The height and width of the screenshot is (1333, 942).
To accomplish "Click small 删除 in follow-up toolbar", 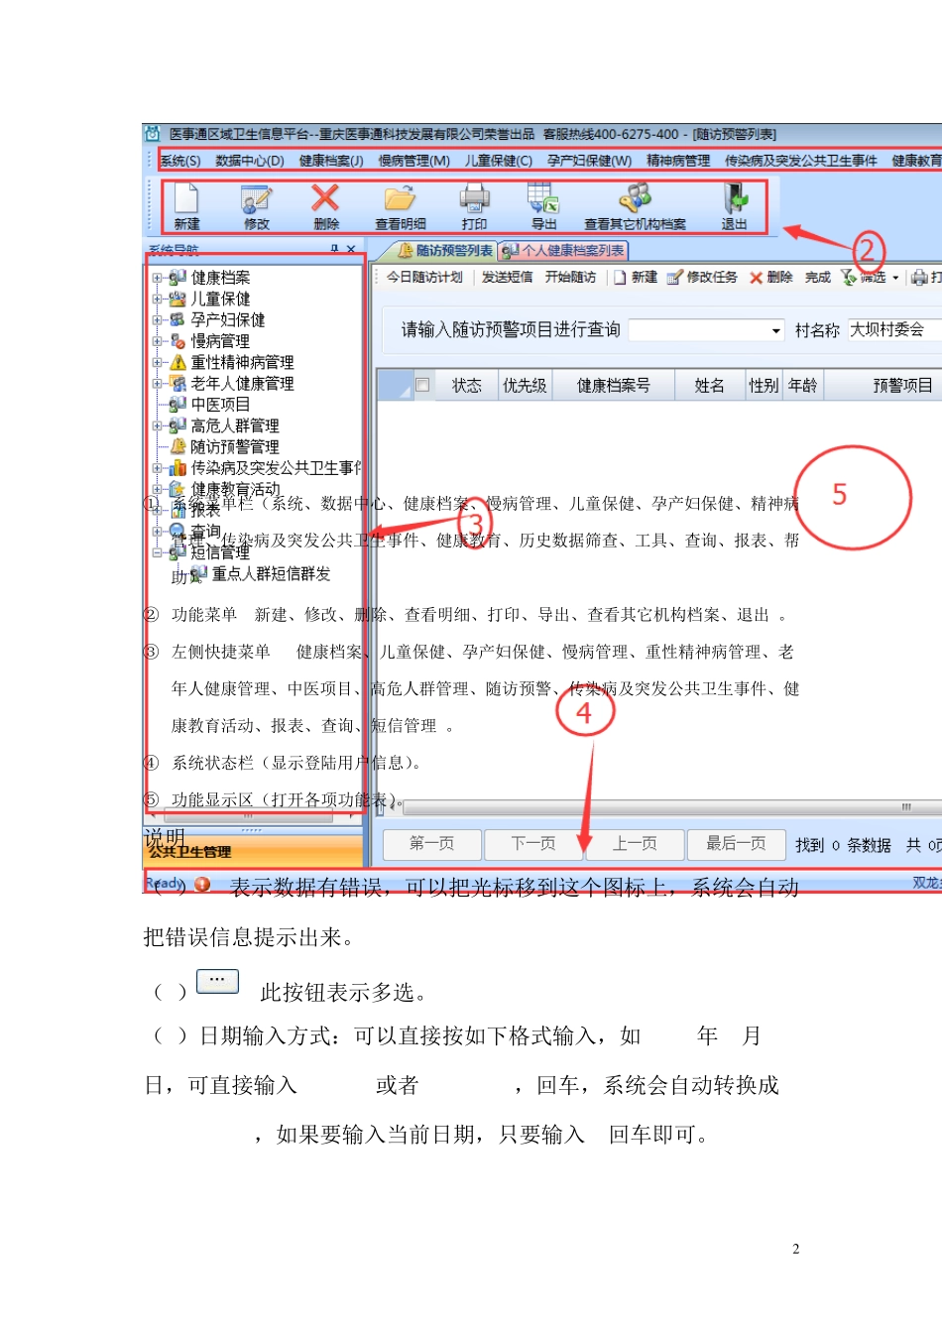I will (771, 277).
